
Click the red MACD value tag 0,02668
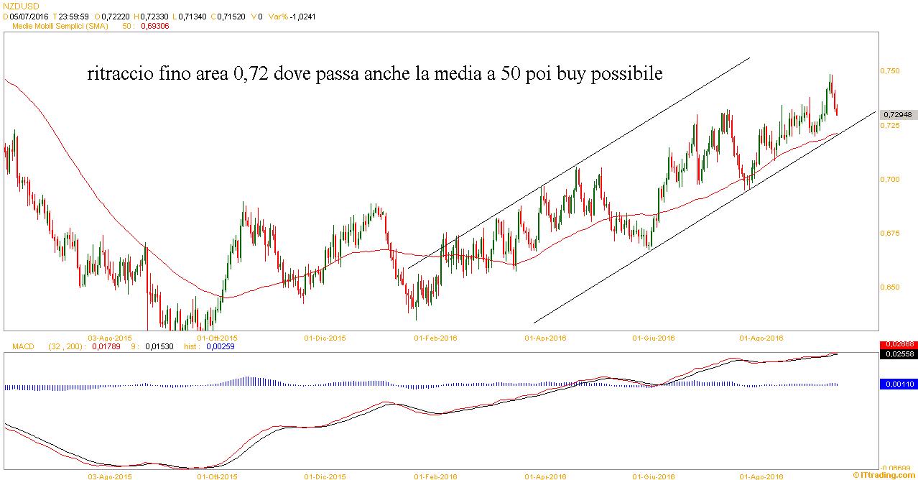click(897, 346)
